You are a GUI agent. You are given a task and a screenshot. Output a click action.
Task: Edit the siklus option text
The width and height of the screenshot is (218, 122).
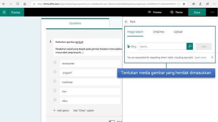(x=90, y=101)
